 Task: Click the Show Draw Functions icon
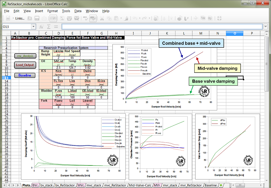click(x=187, y=18)
